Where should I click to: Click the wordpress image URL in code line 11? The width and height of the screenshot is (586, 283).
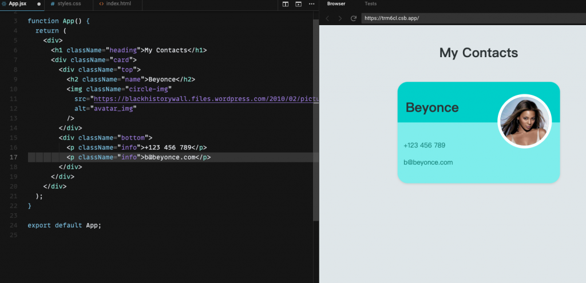pos(206,99)
